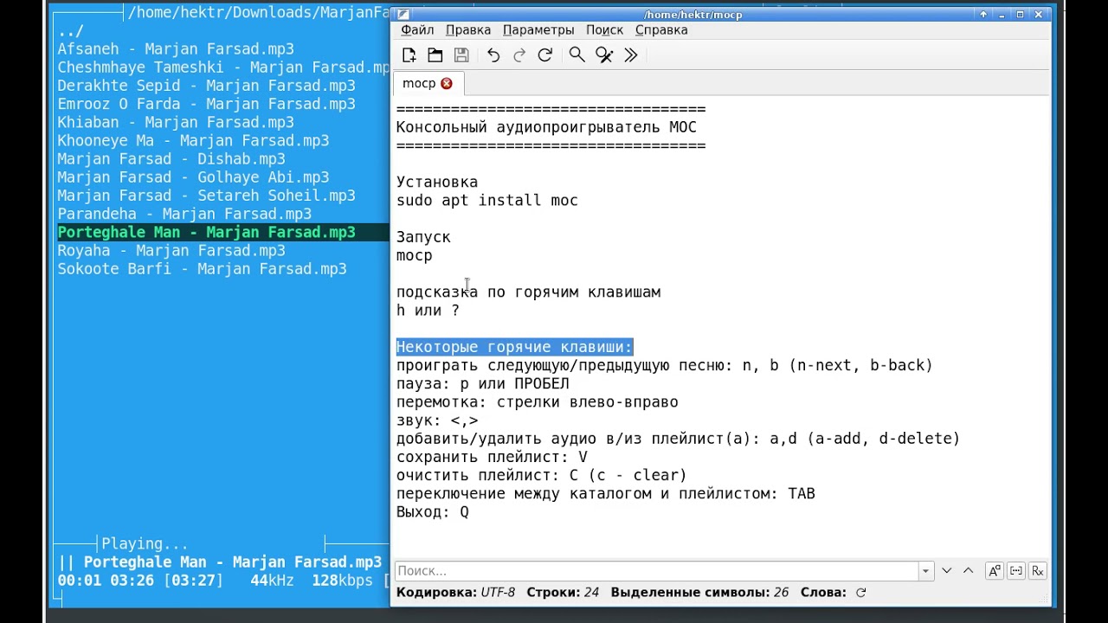This screenshot has height=623, width=1108.
Task: Click the open file folder icon
Action: (x=435, y=55)
